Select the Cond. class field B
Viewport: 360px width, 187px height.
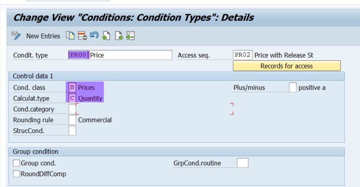coord(72,88)
